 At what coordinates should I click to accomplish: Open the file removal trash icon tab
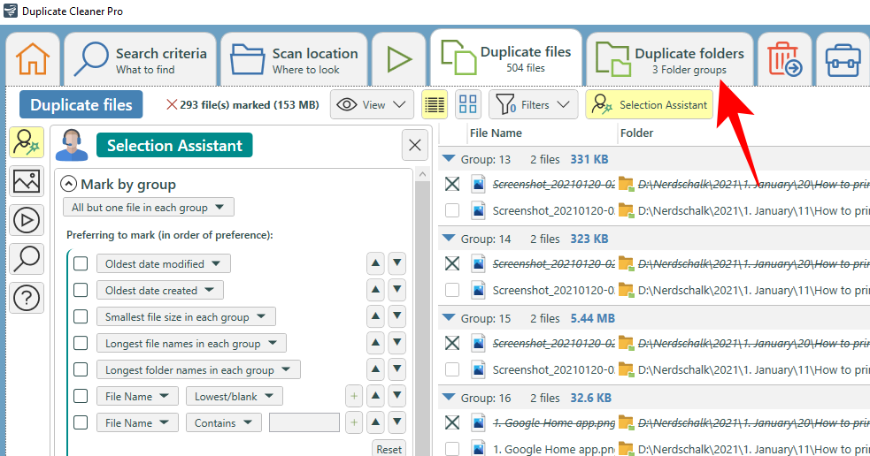point(784,60)
